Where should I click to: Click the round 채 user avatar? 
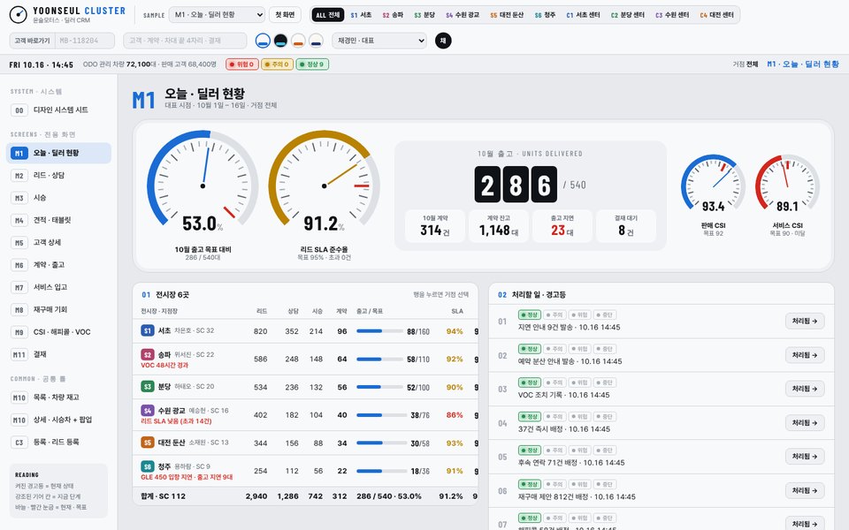[443, 41]
